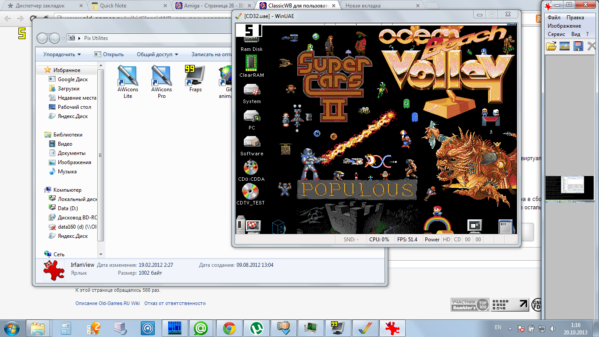
Task: Open the System drive in WinUAE
Action: click(252, 93)
